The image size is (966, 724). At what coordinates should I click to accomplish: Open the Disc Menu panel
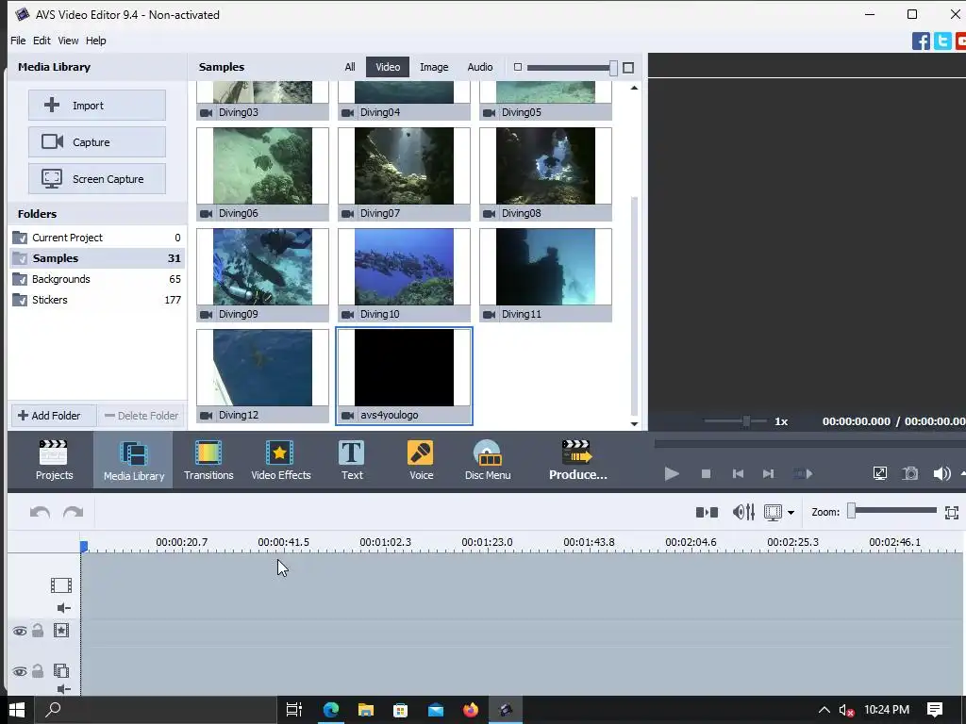(488, 460)
